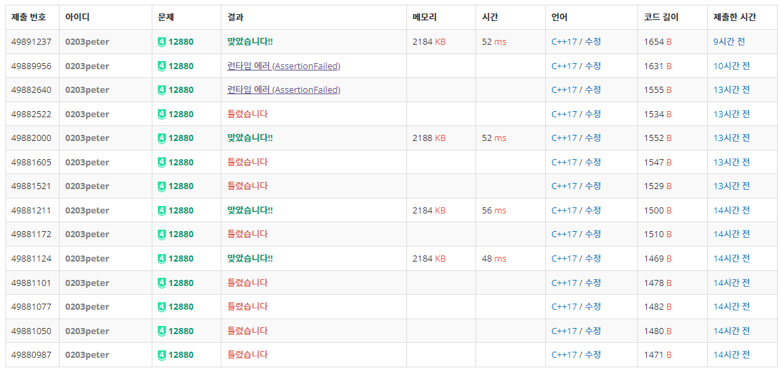Click the tier badge icon in row 49881077
Viewport: 781px width, 370px height.
tap(161, 307)
